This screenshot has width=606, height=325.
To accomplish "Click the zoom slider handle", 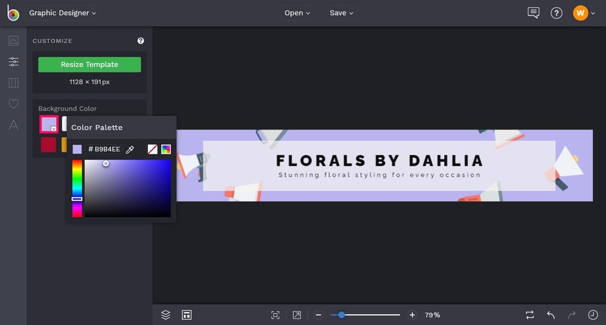I will (x=342, y=315).
